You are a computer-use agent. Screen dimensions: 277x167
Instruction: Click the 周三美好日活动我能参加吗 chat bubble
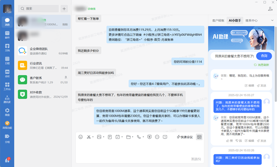[96, 72]
